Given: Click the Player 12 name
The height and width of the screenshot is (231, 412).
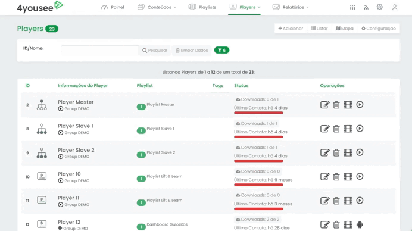Looking at the screenshot, I should [69, 222].
